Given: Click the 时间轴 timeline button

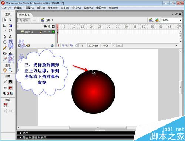Looking at the screenshot, I should click(x=24, y=20).
